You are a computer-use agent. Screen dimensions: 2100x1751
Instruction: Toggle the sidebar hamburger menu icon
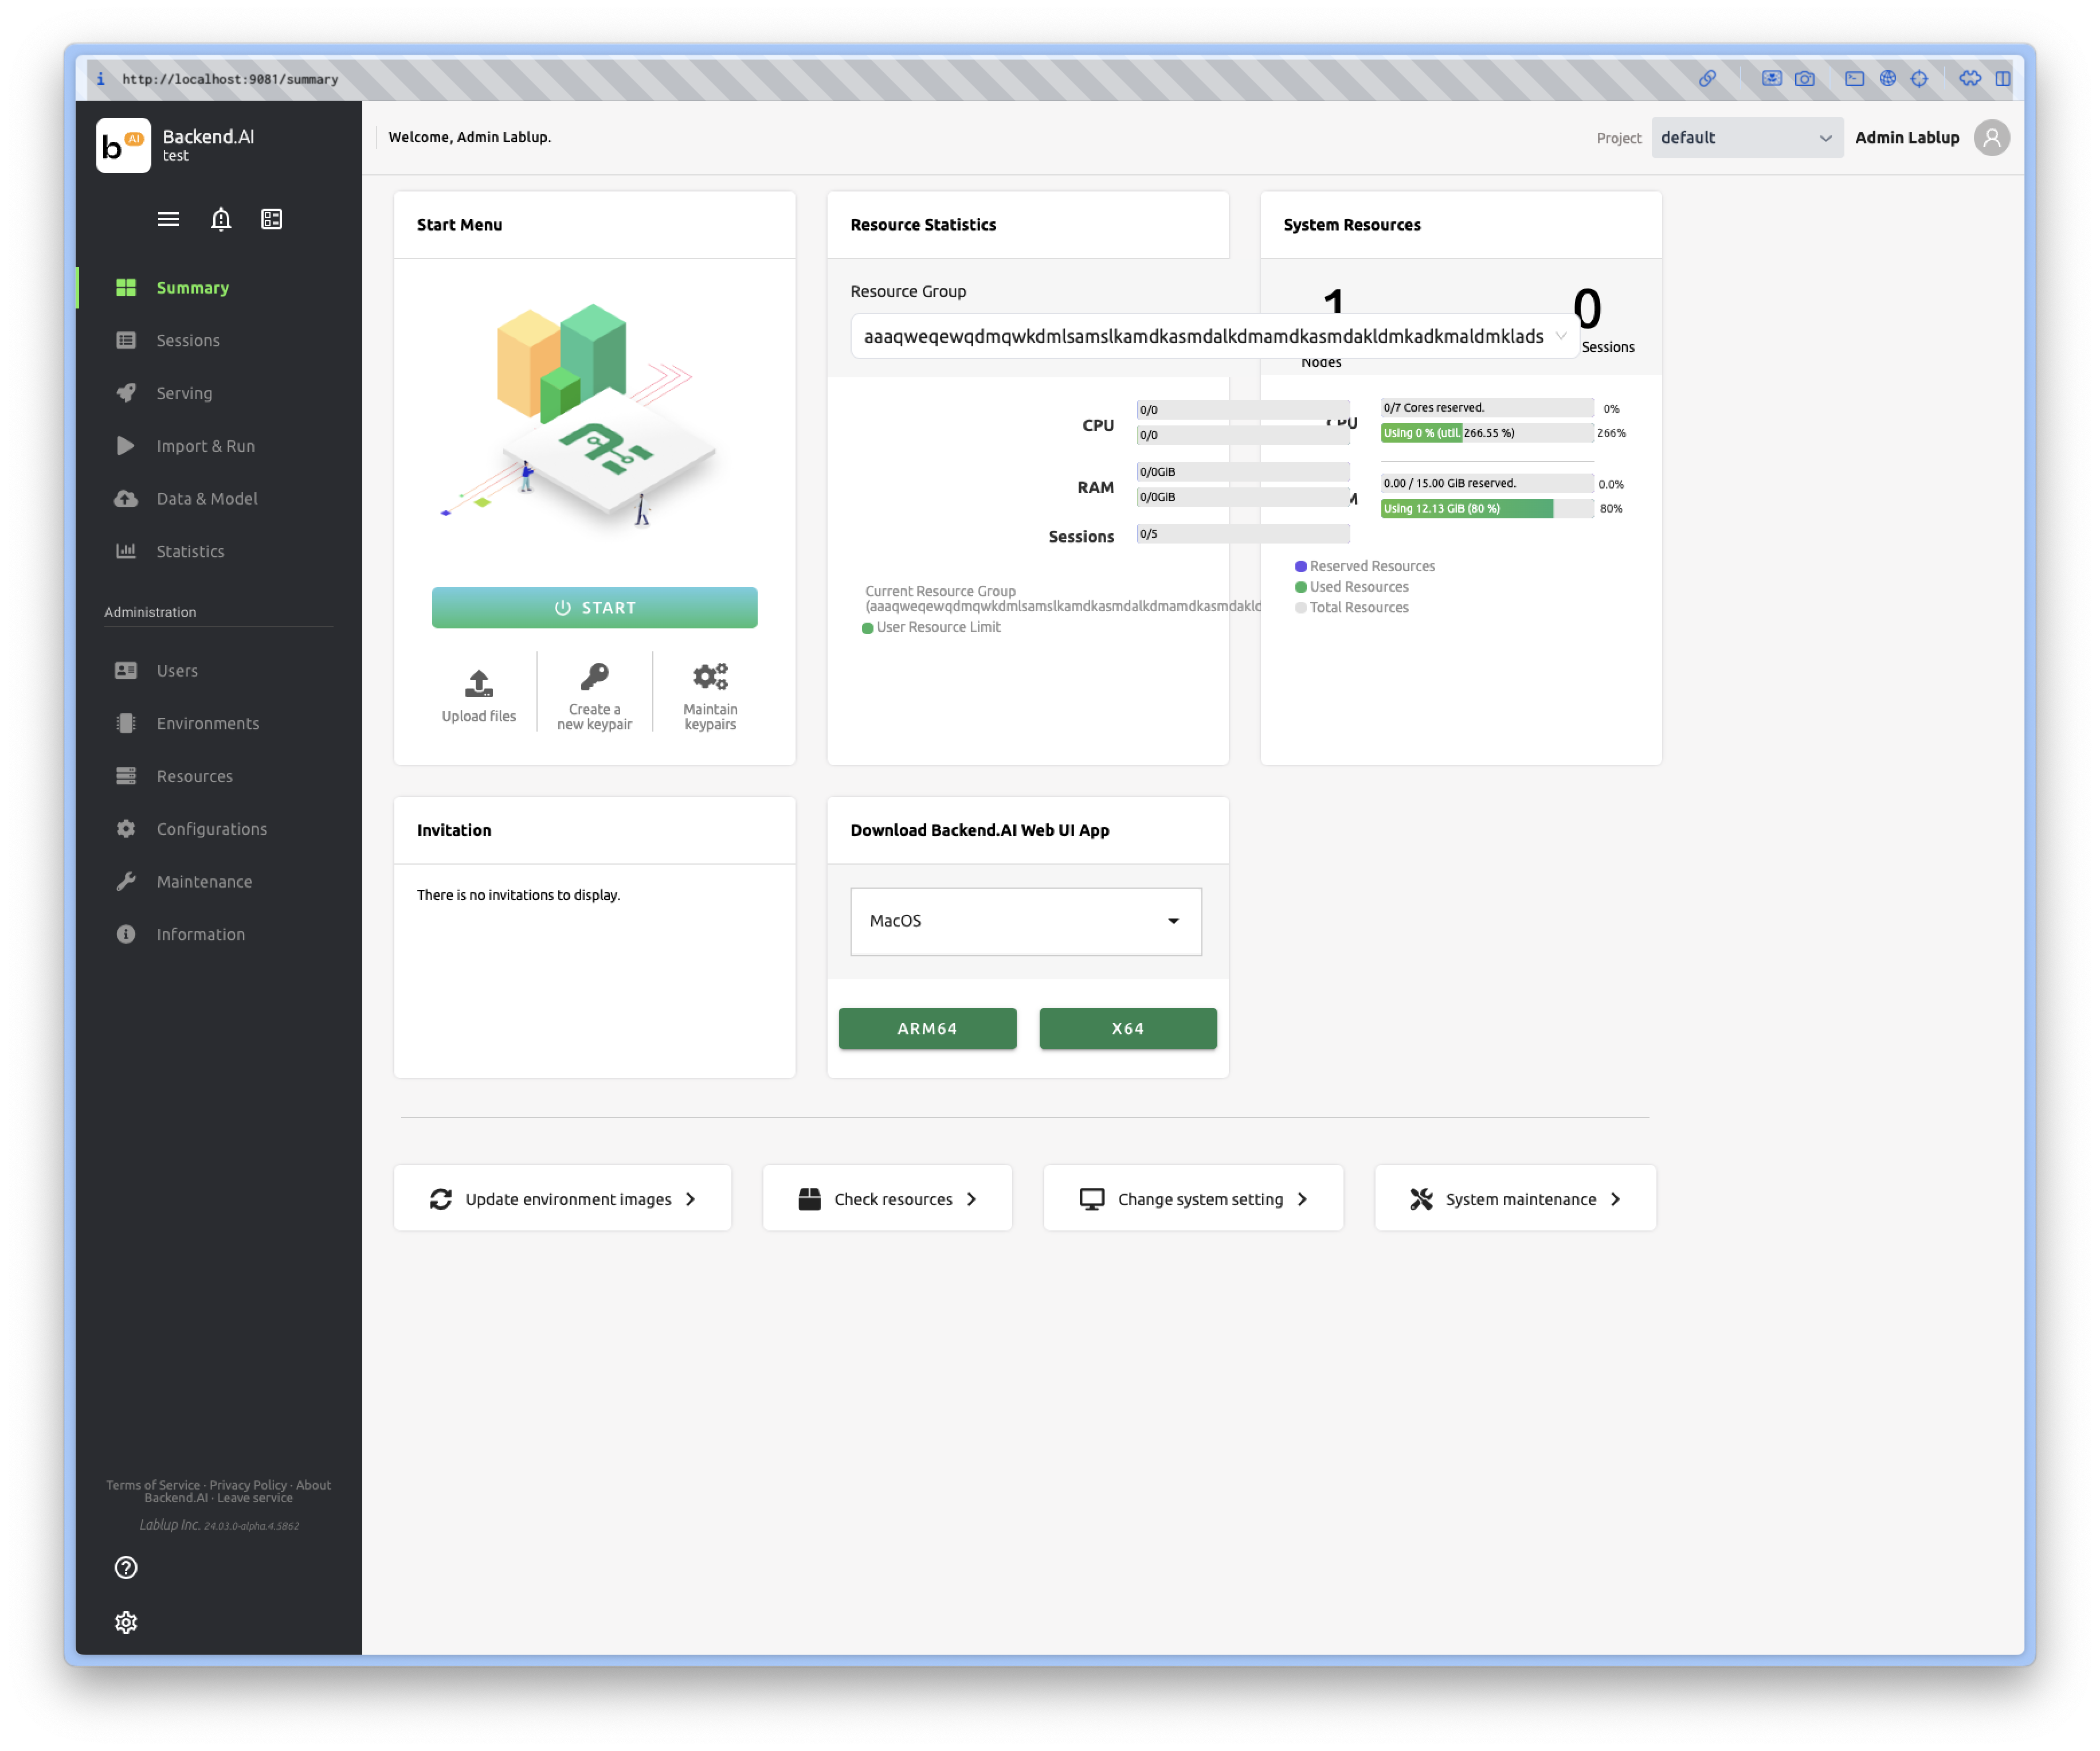[168, 219]
